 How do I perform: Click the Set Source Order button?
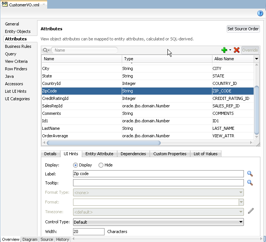pyautogui.click(x=243, y=29)
